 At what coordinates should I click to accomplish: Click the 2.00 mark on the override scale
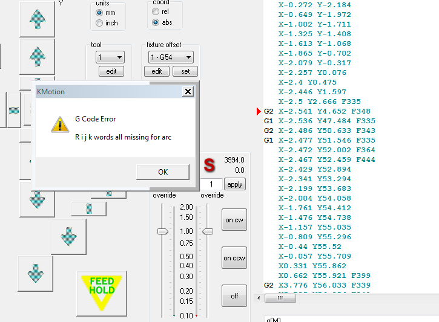[x=186, y=207]
